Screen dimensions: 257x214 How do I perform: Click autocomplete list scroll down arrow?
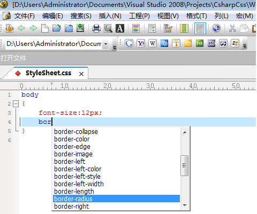click(x=185, y=205)
